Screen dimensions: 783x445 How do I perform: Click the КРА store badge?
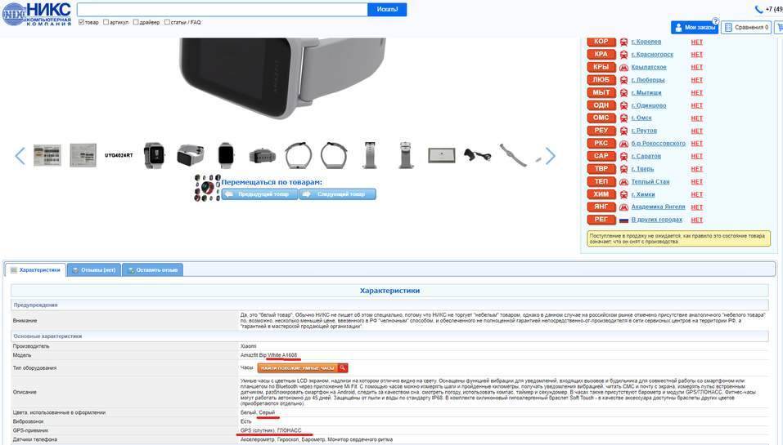(x=601, y=55)
